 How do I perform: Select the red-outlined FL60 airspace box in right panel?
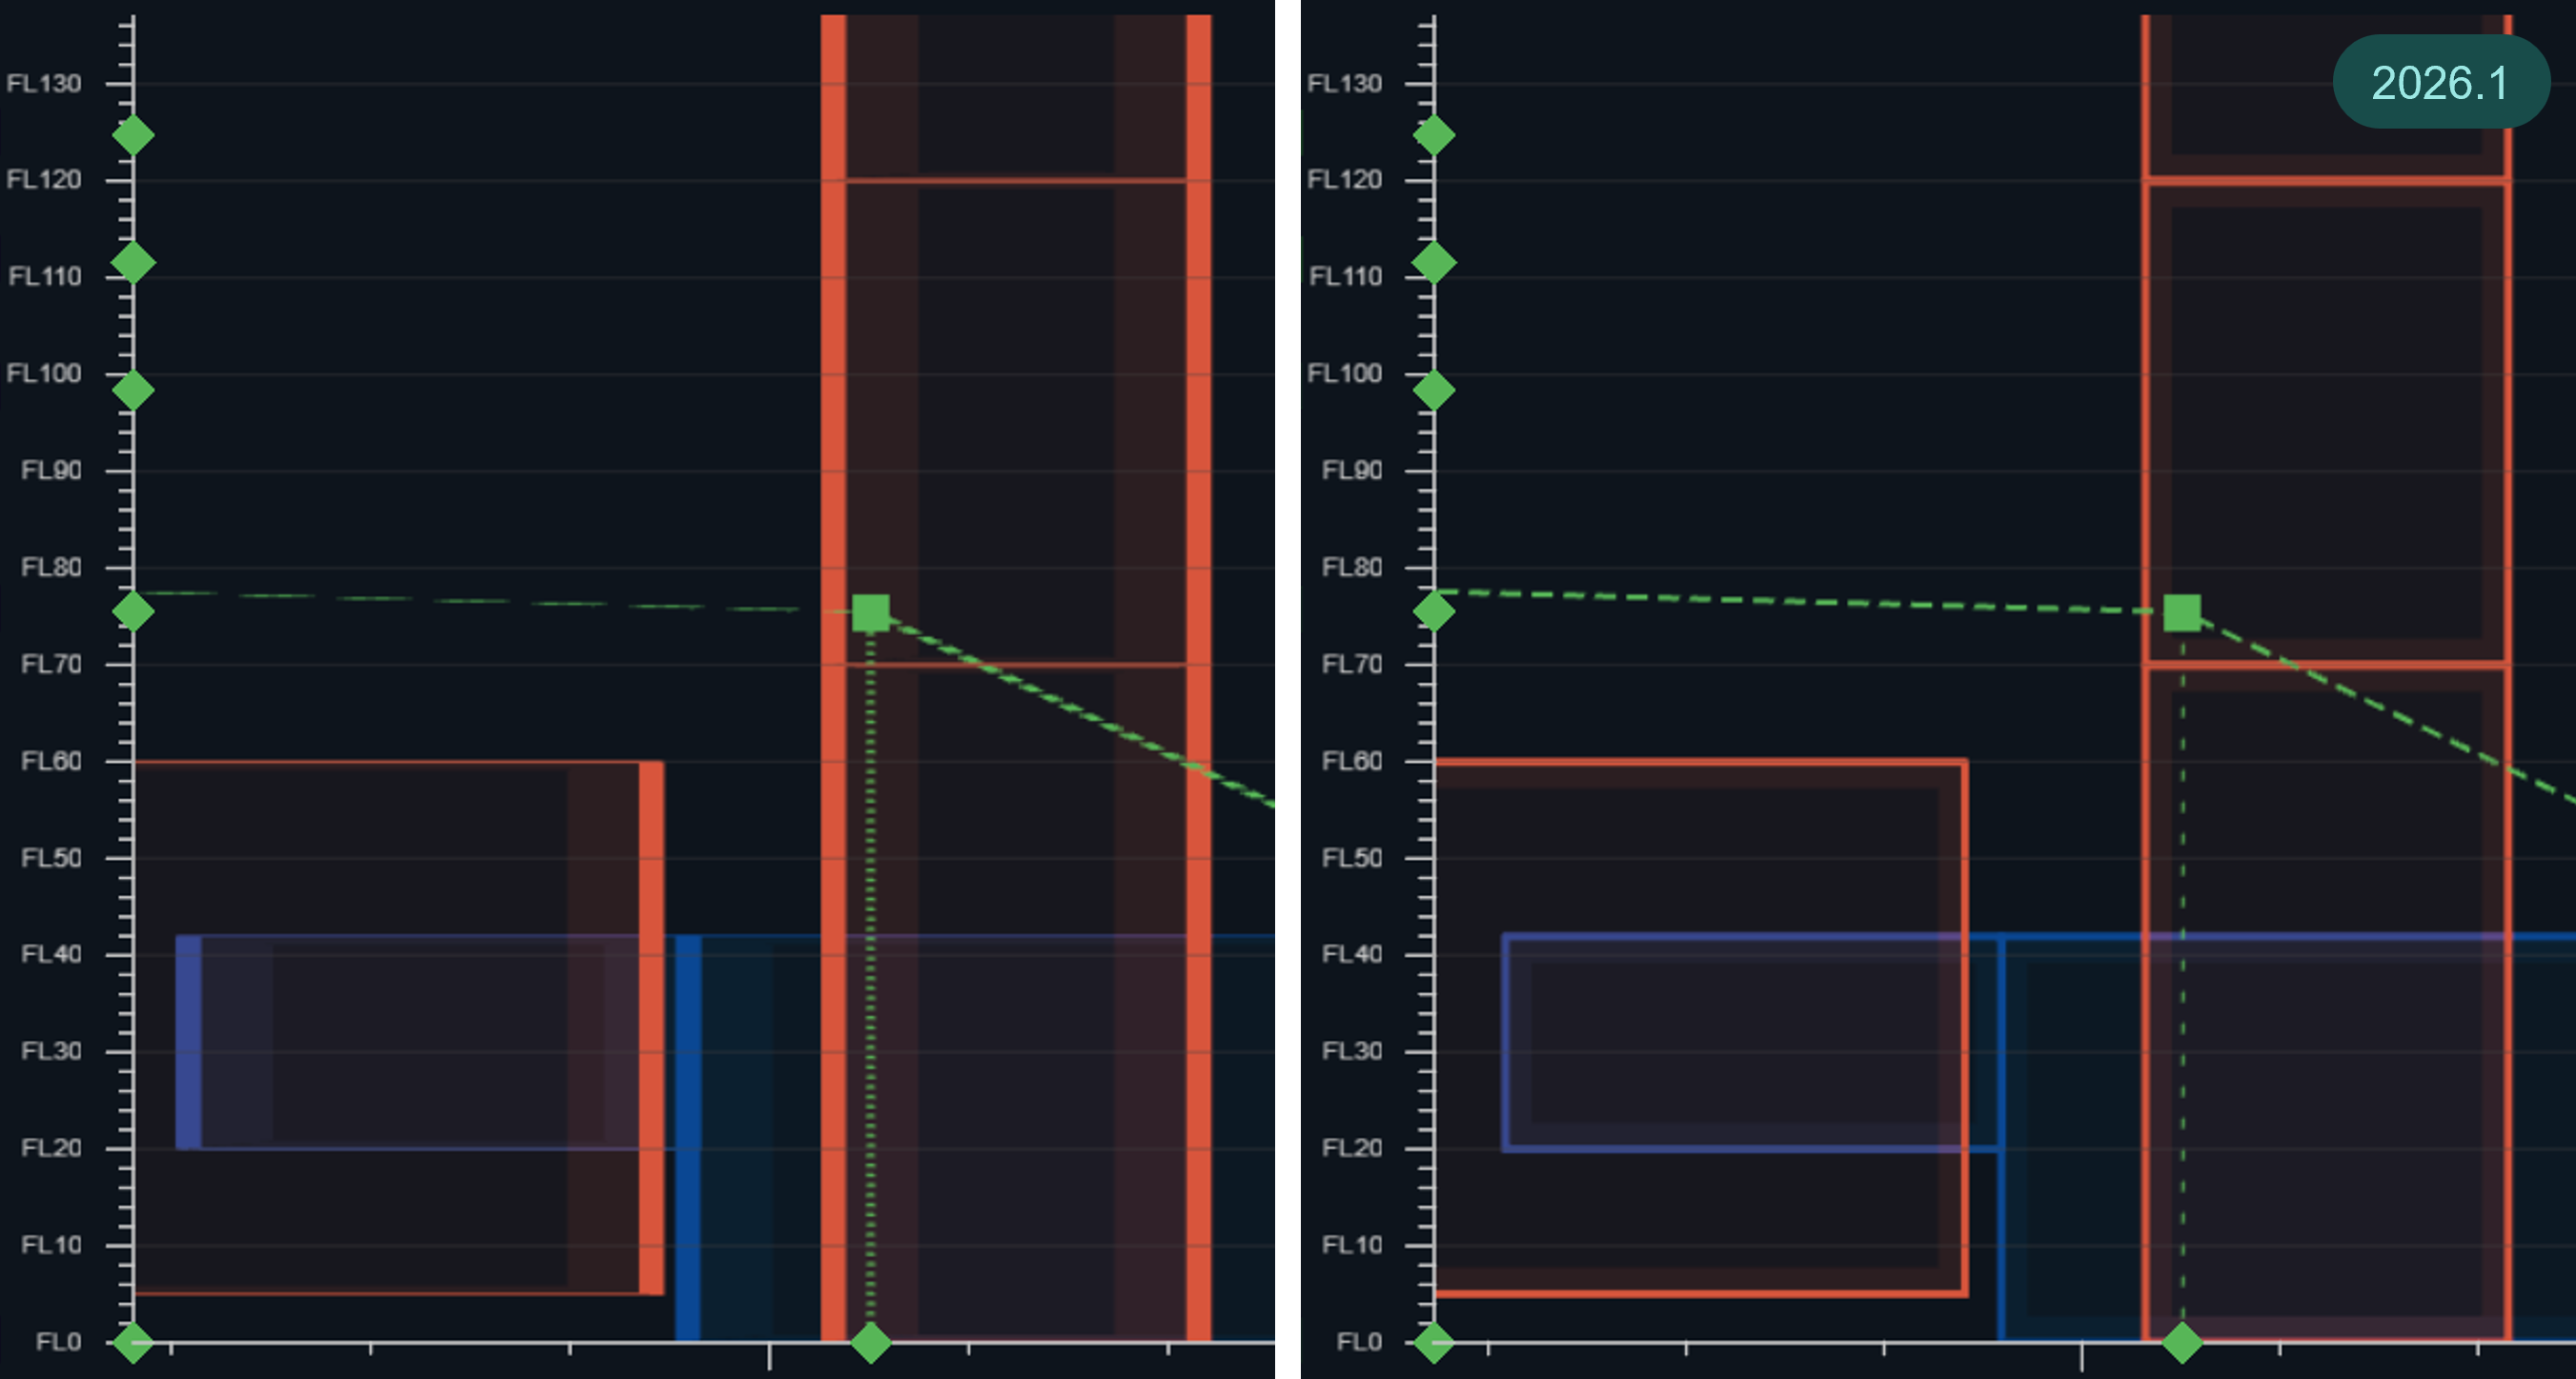[1701, 1028]
